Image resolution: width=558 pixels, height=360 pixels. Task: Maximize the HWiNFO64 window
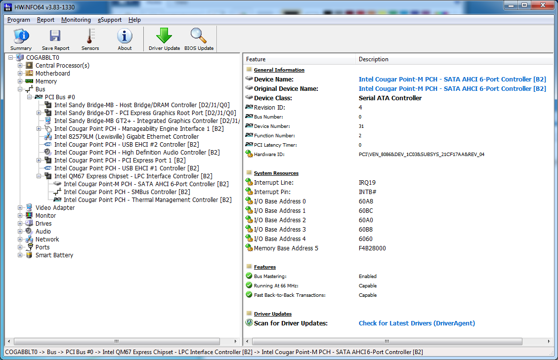tap(524, 5)
